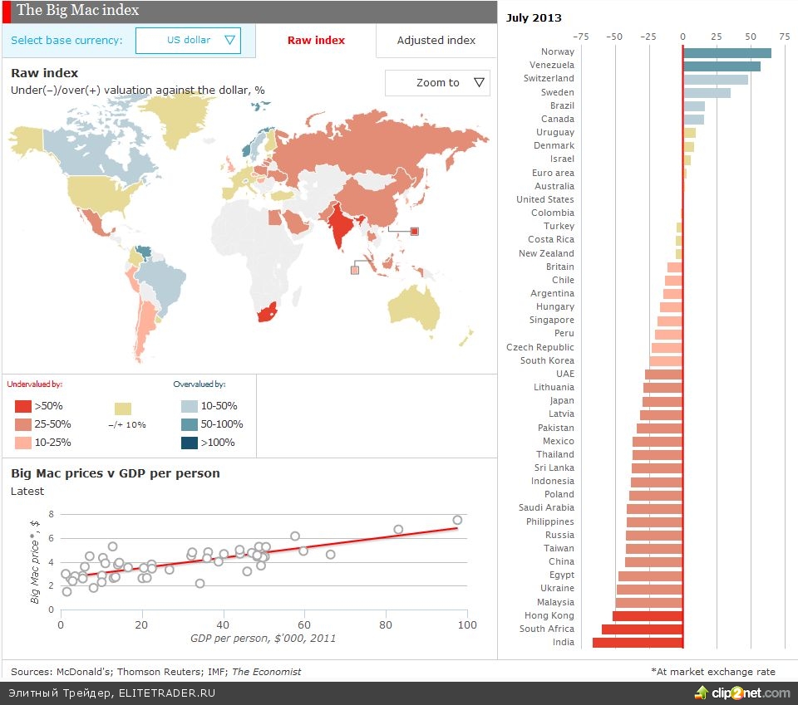Click the clip2net.com logo
The image size is (798, 705).
(x=742, y=693)
